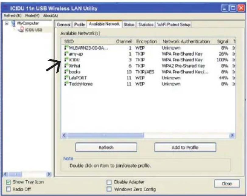Select the books network name
This screenshot has height=196, width=247.
click(75, 72)
